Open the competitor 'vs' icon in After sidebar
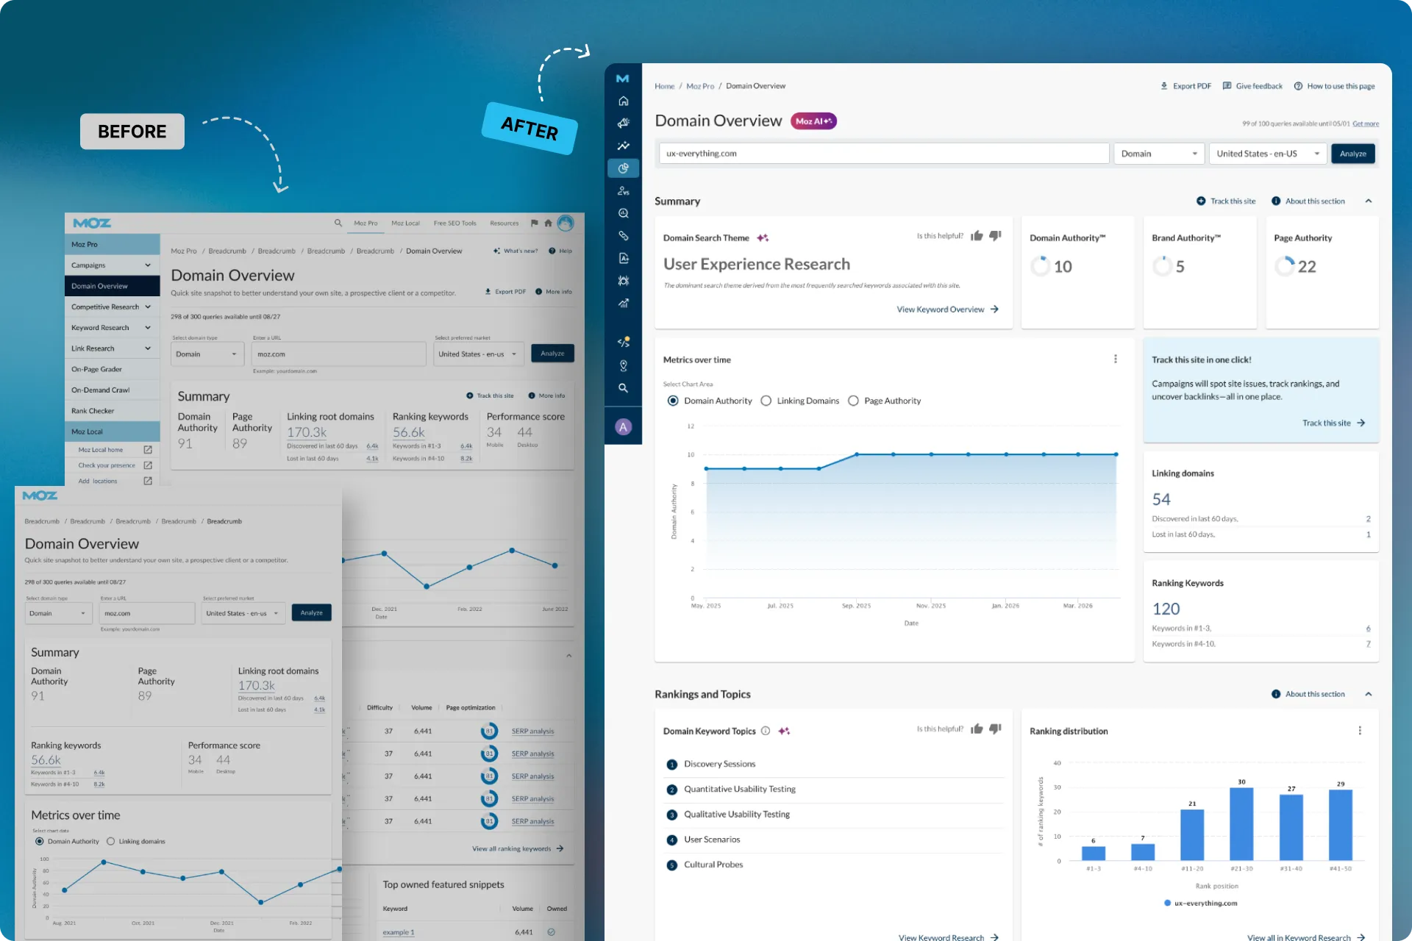 pos(623,191)
